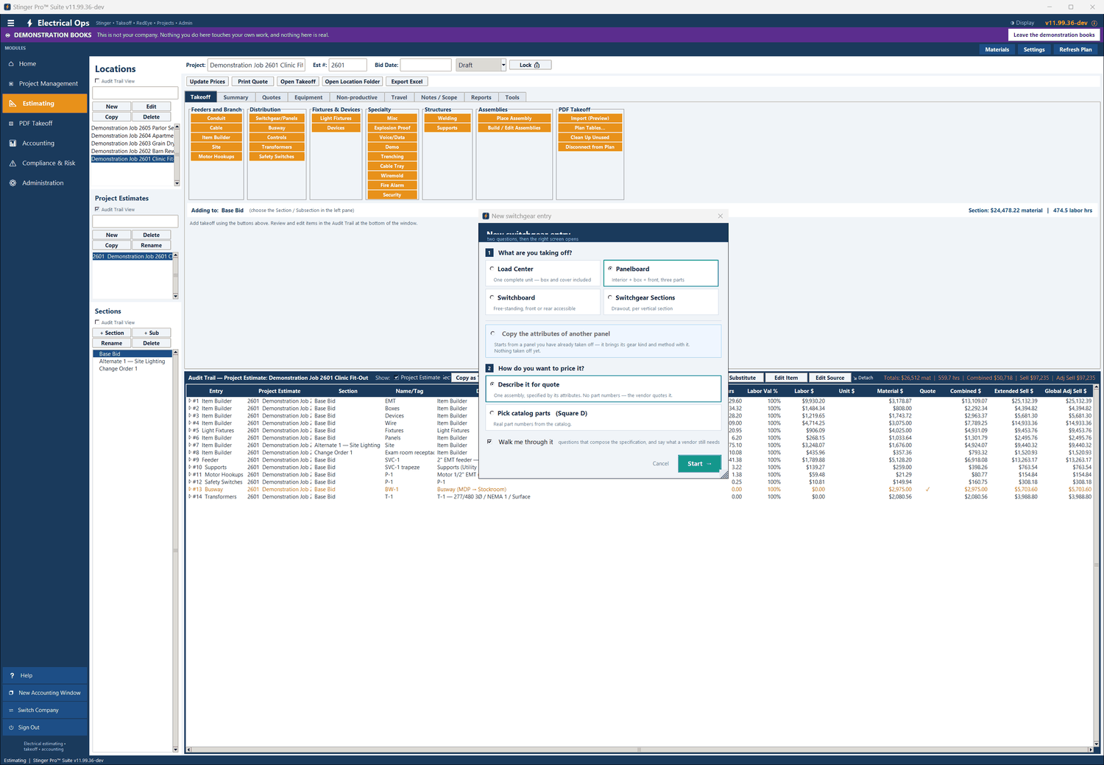Uncheck the Walk me through it checkbox
The width and height of the screenshot is (1104, 765).
coord(489,442)
